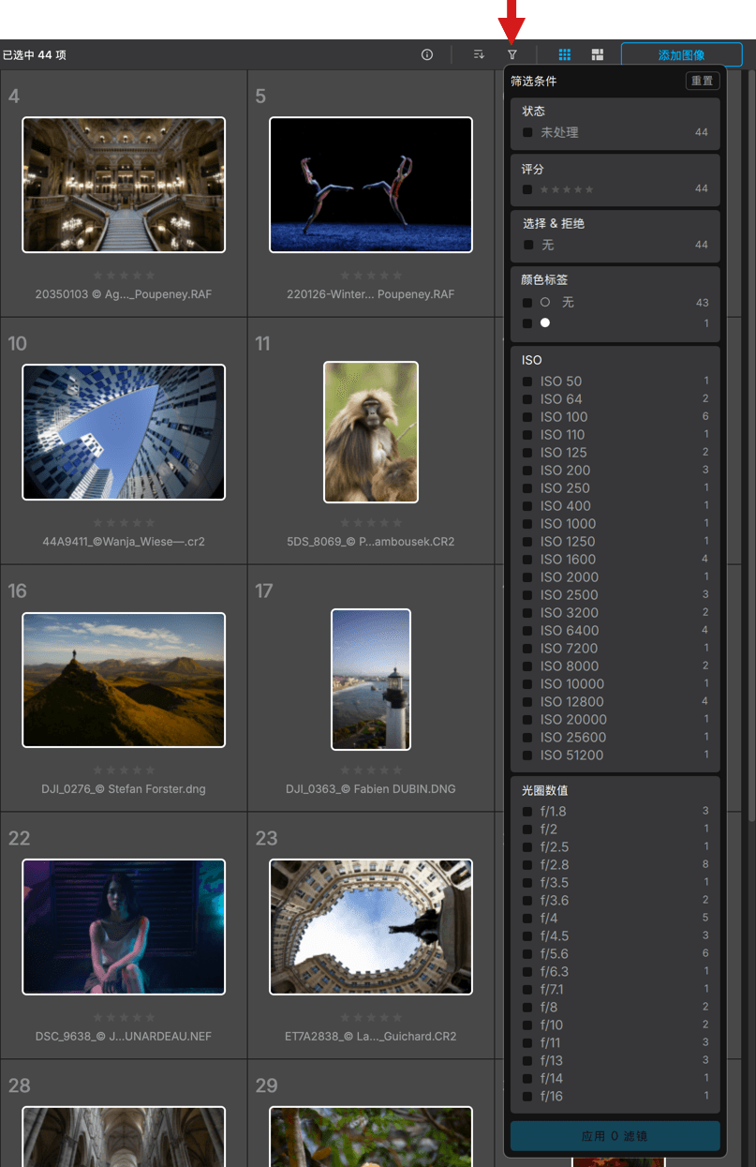This screenshot has height=1167, width=756.
Task: Click the 重置 reset button
Action: click(702, 82)
